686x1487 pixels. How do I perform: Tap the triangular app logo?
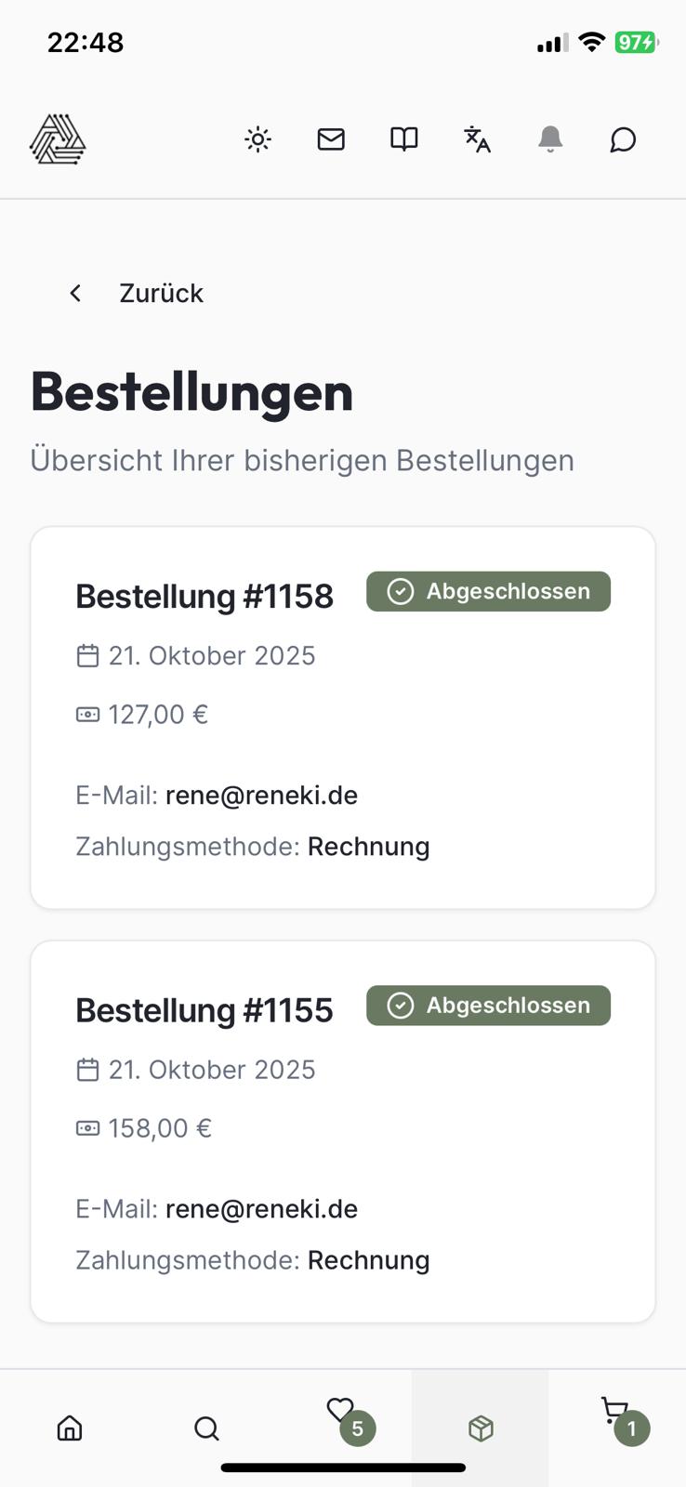[x=58, y=140]
